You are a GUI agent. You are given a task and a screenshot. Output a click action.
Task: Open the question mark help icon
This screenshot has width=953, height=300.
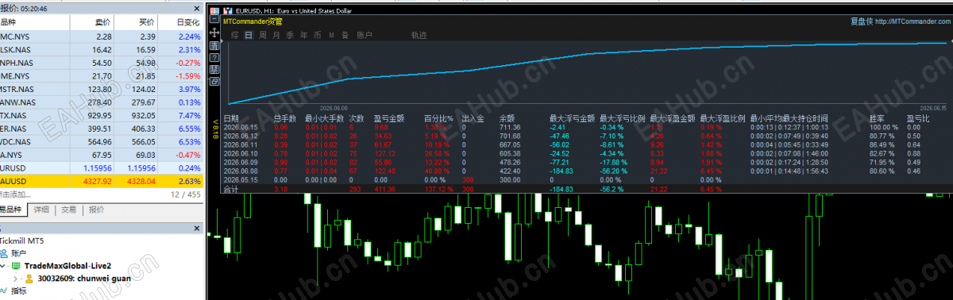pyautogui.click(x=214, y=58)
